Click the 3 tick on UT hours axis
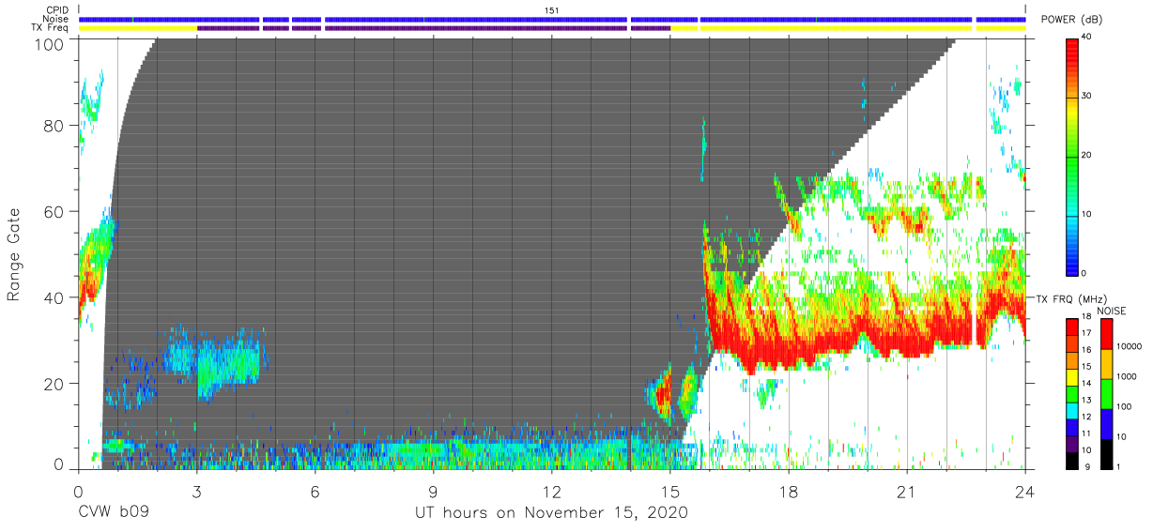The height and width of the screenshot is (532, 1153). click(x=196, y=491)
